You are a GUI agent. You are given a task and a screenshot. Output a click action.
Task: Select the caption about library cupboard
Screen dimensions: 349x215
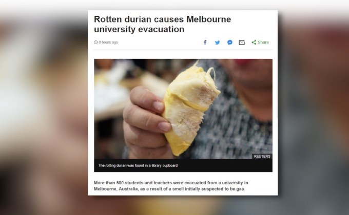(138, 165)
